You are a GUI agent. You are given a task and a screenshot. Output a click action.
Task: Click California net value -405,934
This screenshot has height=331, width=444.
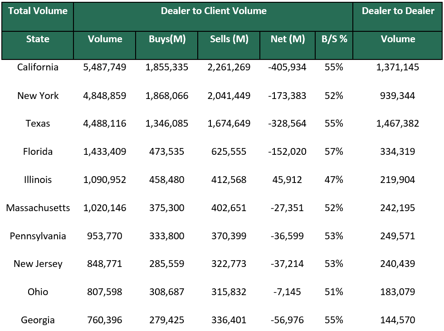pyautogui.click(x=287, y=67)
